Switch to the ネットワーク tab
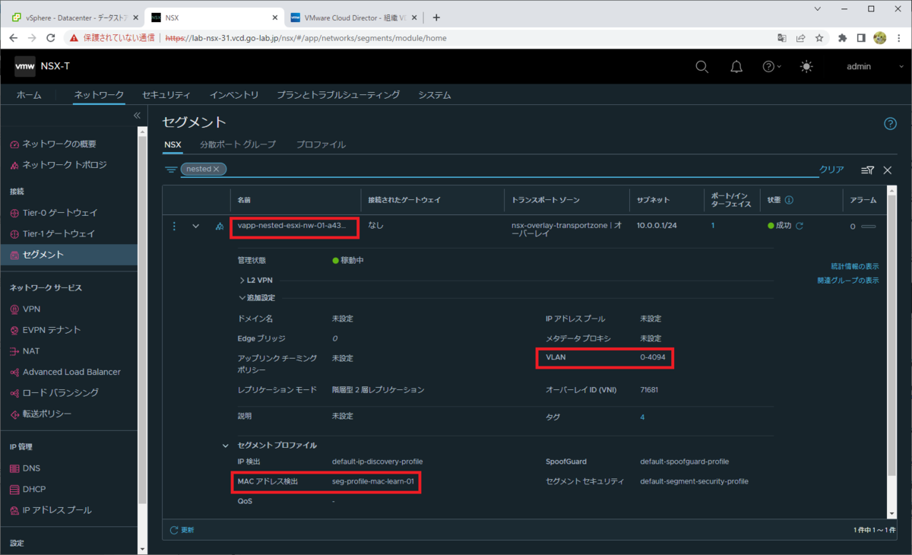The width and height of the screenshot is (912, 555). [x=99, y=95]
